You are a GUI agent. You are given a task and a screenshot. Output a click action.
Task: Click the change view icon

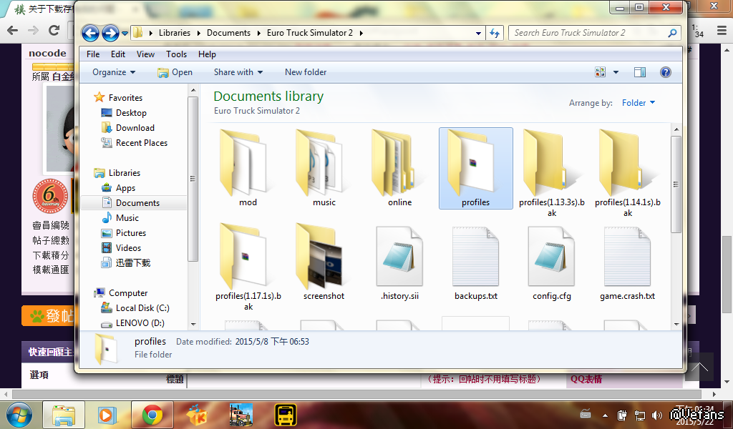click(x=600, y=72)
